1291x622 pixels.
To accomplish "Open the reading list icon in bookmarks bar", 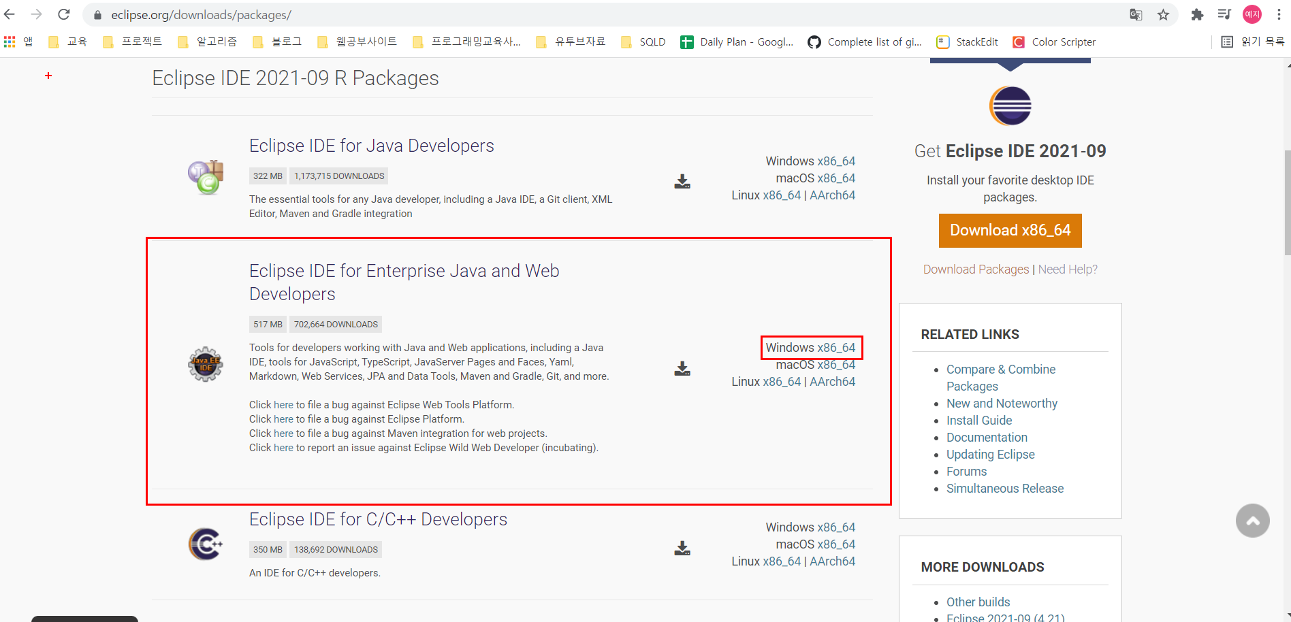I will click(1227, 42).
